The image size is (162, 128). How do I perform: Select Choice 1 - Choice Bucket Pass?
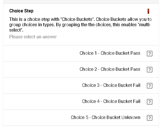(110, 53)
